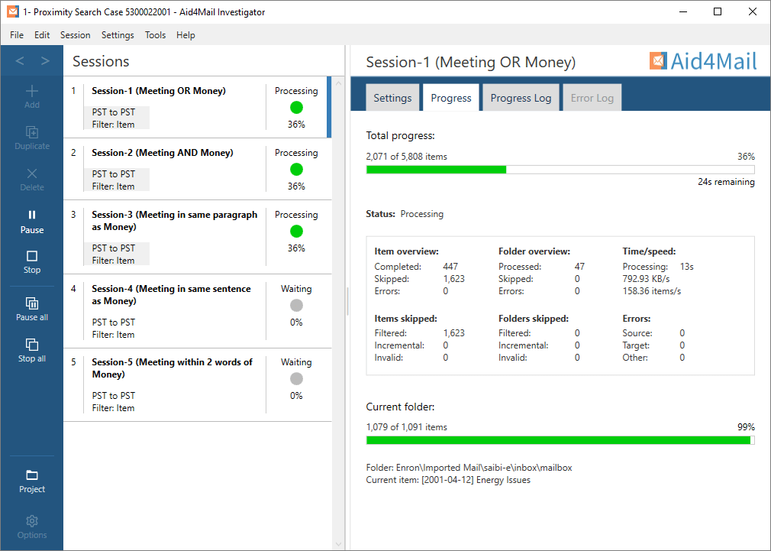Screen dimensions: 771x551
Task: Open the Session menu
Action: click(x=76, y=35)
